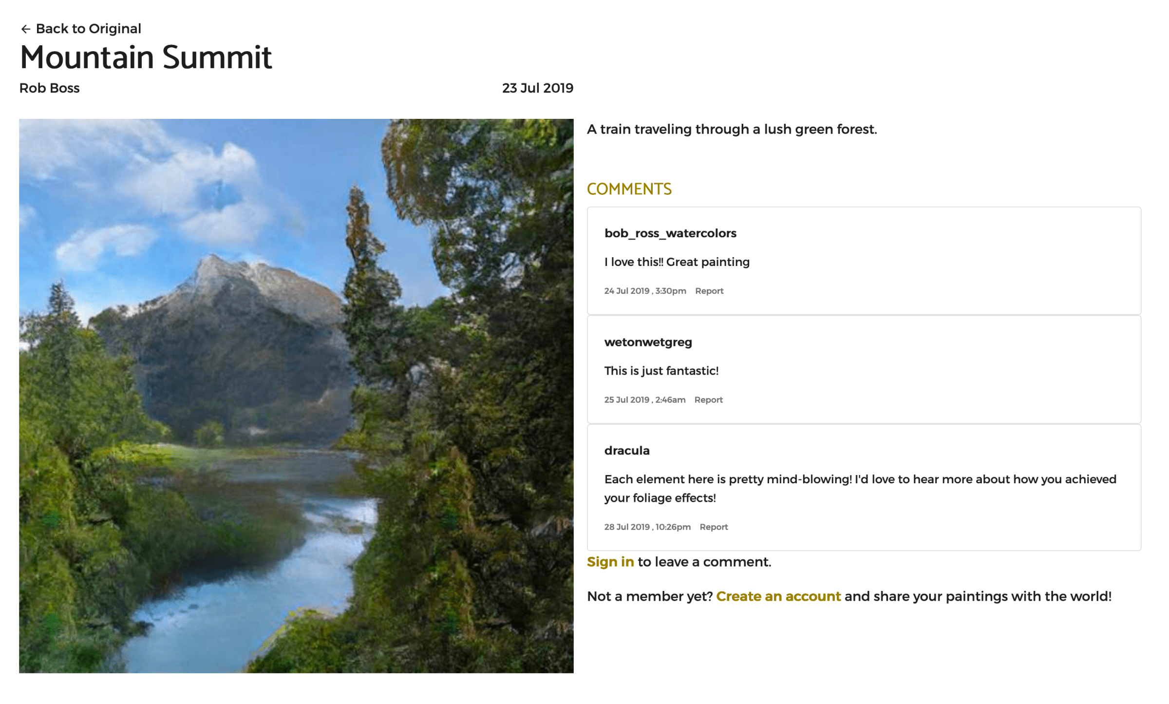The width and height of the screenshot is (1169, 704).
Task: Go back via Back to Original link
Action: tap(88, 29)
